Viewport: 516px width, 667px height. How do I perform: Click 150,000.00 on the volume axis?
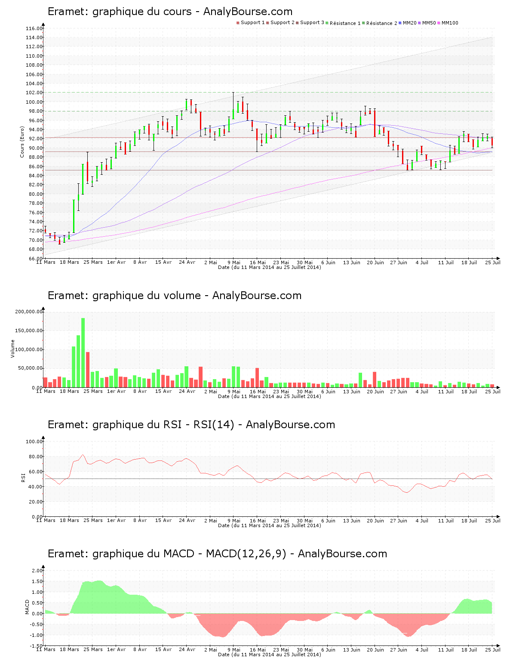29,330
